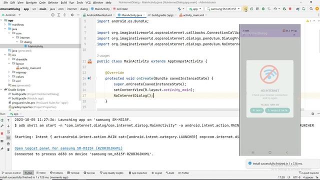Click the Sync Project with Gradle Files icon

(x=297, y=9)
